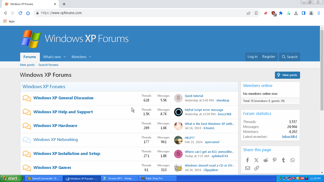Image resolution: width=324 pixels, height=182 pixels.
Task: Click the Register button
Action: tap(269, 57)
